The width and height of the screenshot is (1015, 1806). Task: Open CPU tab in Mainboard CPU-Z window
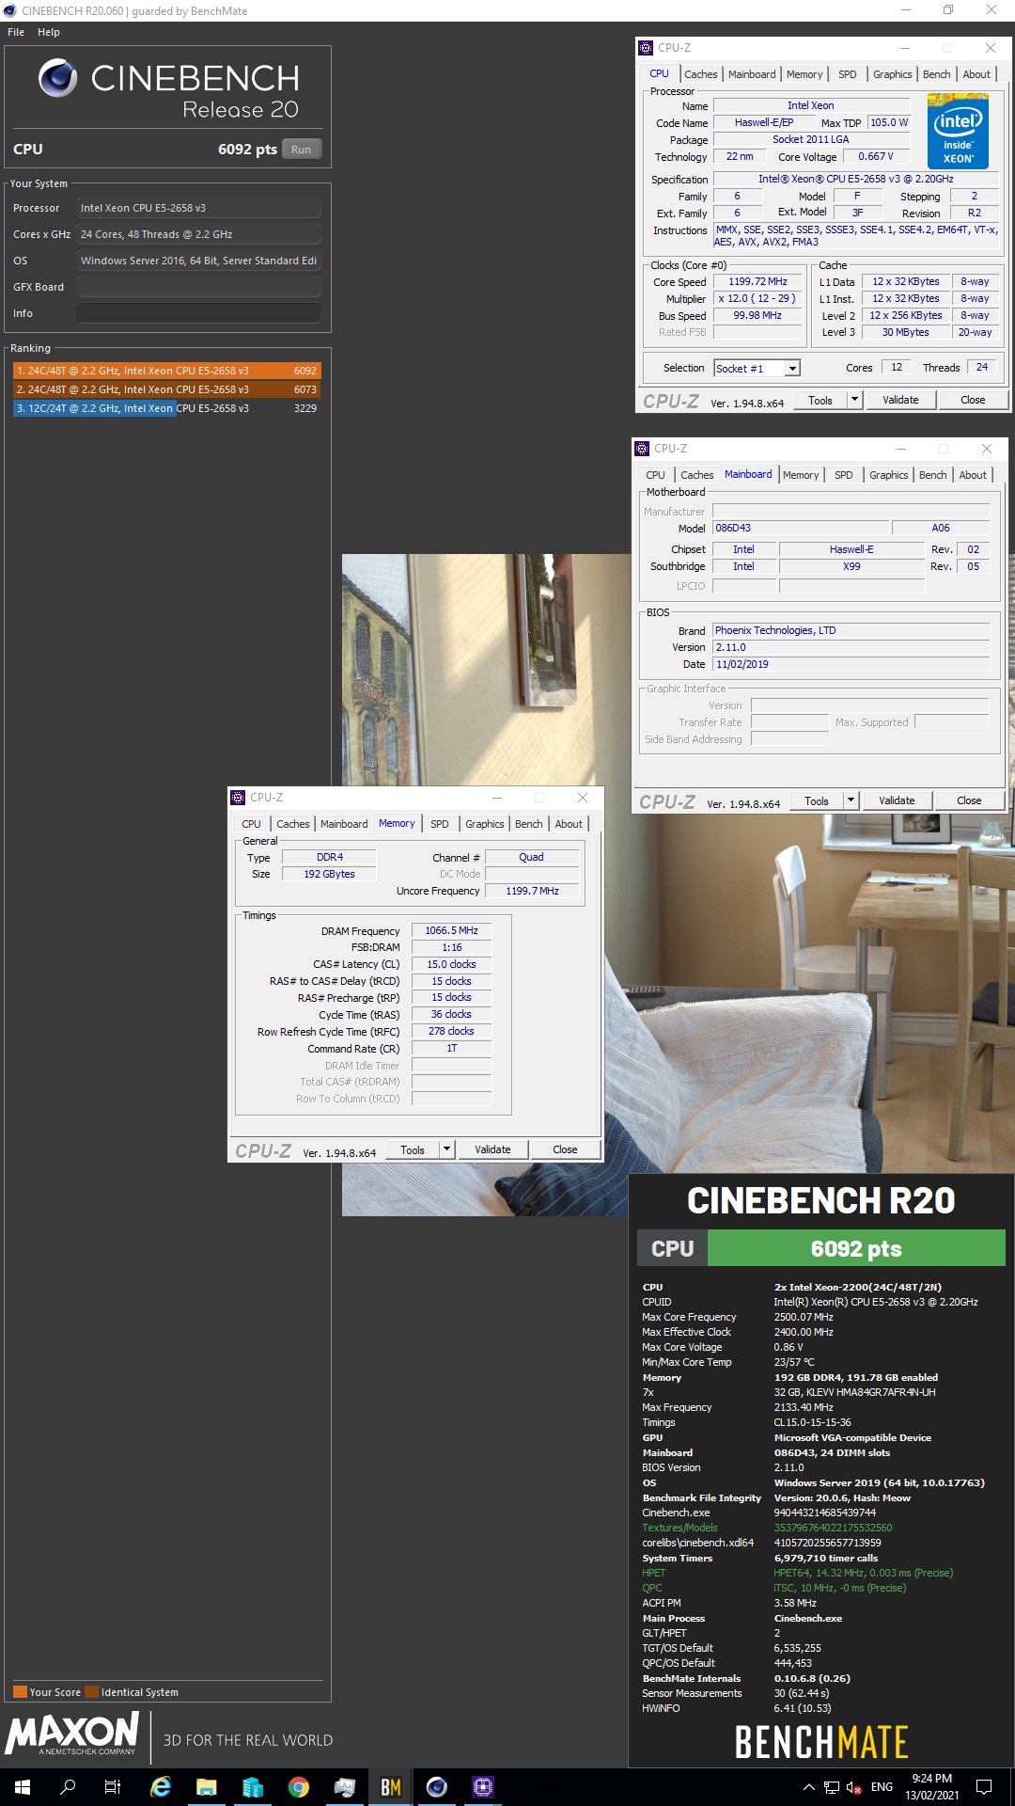pyautogui.click(x=655, y=475)
